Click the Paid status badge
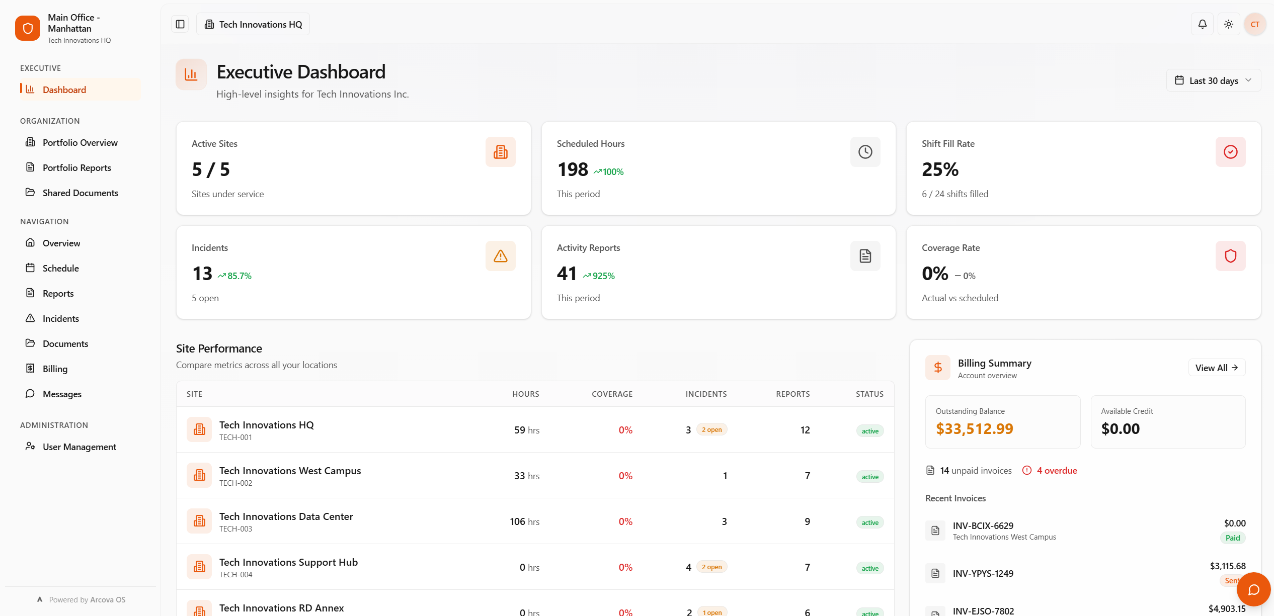Image resolution: width=1274 pixels, height=616 pixels. [x=1232, y=538]
